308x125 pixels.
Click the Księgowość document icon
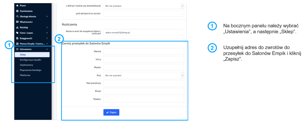[17, 38]
